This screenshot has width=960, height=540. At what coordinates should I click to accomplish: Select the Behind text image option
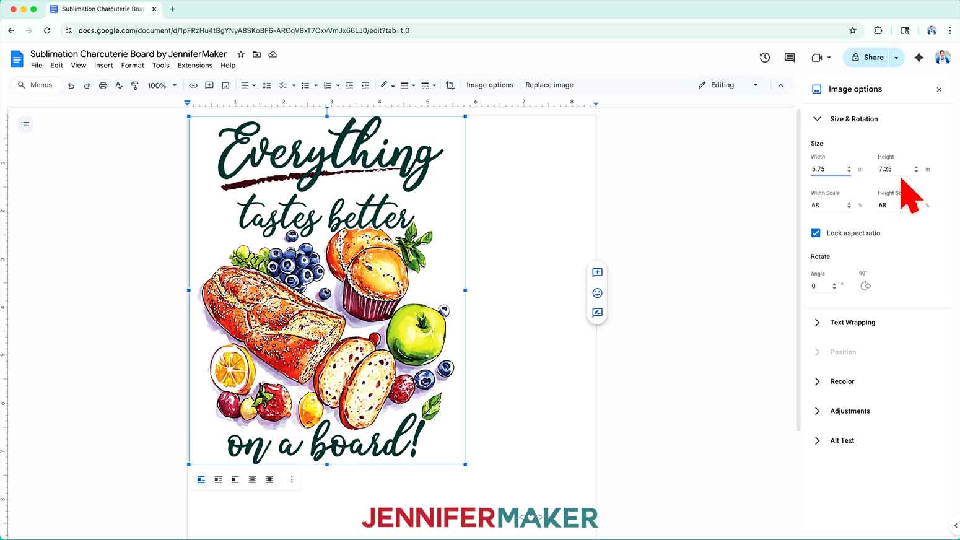pyautogui.click(x=252, y=480)
